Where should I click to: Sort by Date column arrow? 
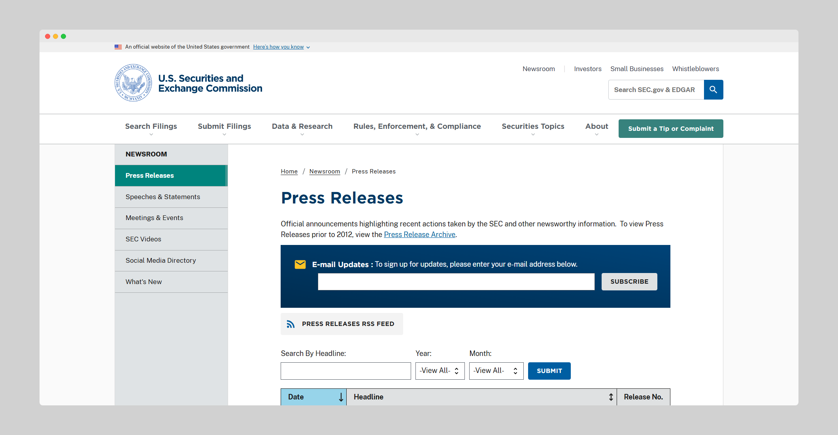point(341,397)
